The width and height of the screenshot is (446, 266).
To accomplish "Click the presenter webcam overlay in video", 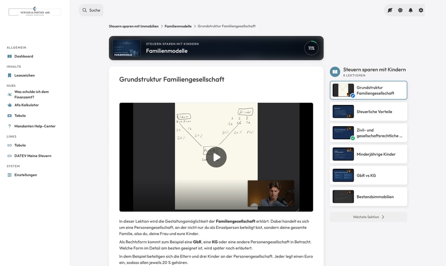I will pyautogui.click(x=271, y=193).
